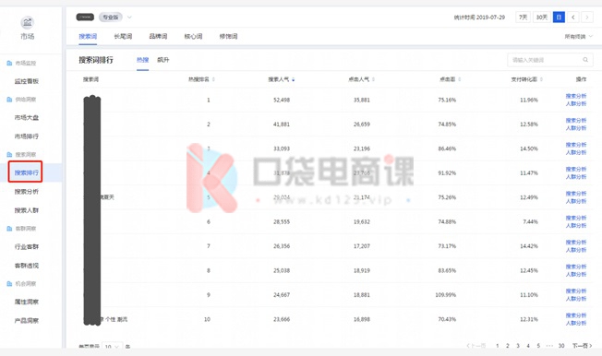This screenshot has width=602, height=356.
Task: Go to the next date with the right arrow
Action: click(587, 18)
